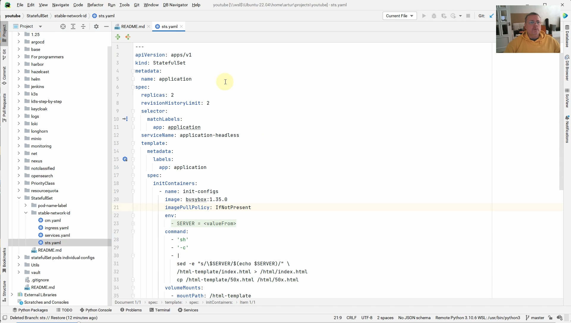Expand External Libraries node

[x=12, y=295]
